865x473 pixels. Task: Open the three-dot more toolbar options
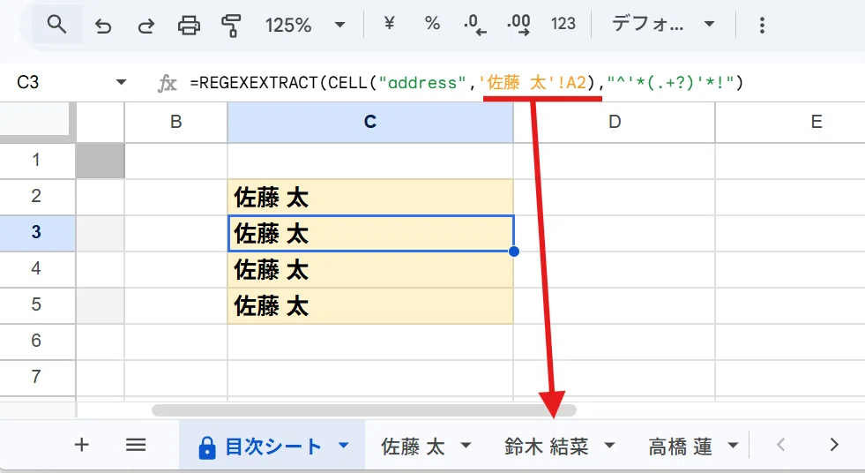click(762, 25)
